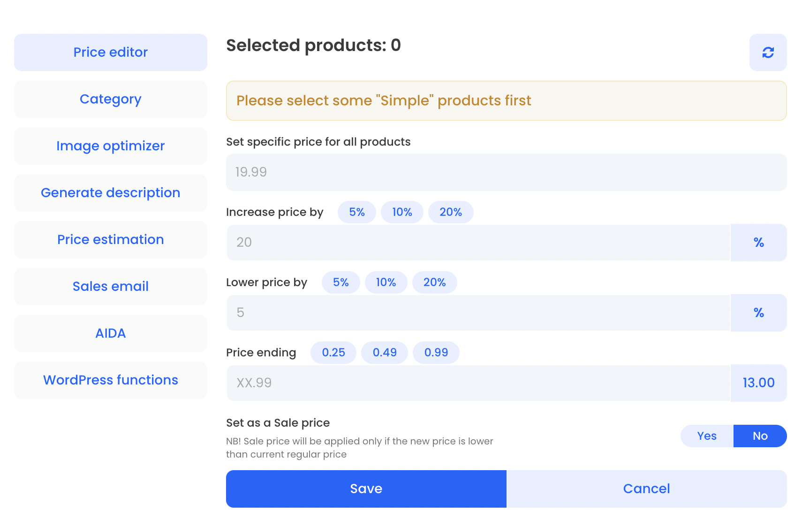Toggle the Increase price percent unit
Viewport: 802px width, 532px height.
click(759, 243)
